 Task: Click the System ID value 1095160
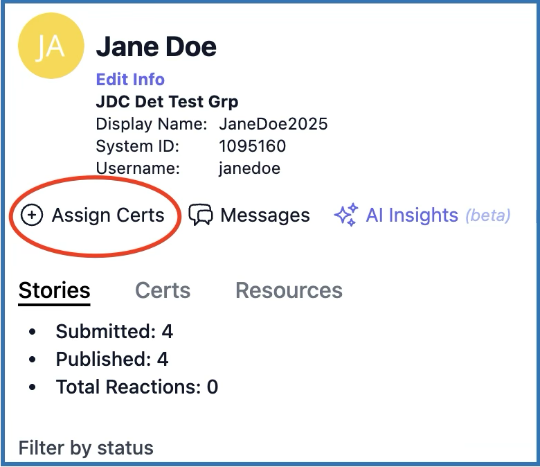pos(252,146)
